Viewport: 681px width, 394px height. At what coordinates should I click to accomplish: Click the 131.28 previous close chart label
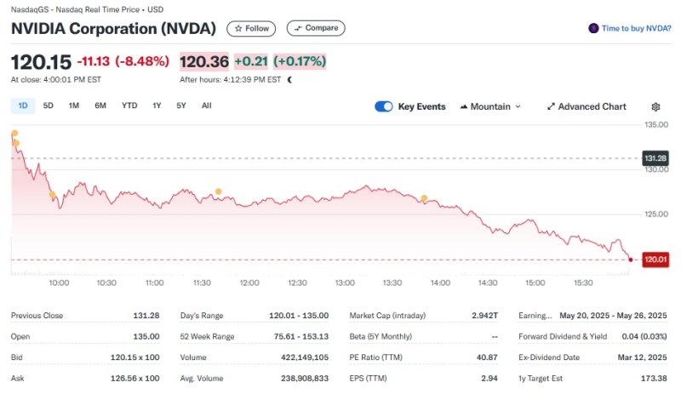(655, 158)
